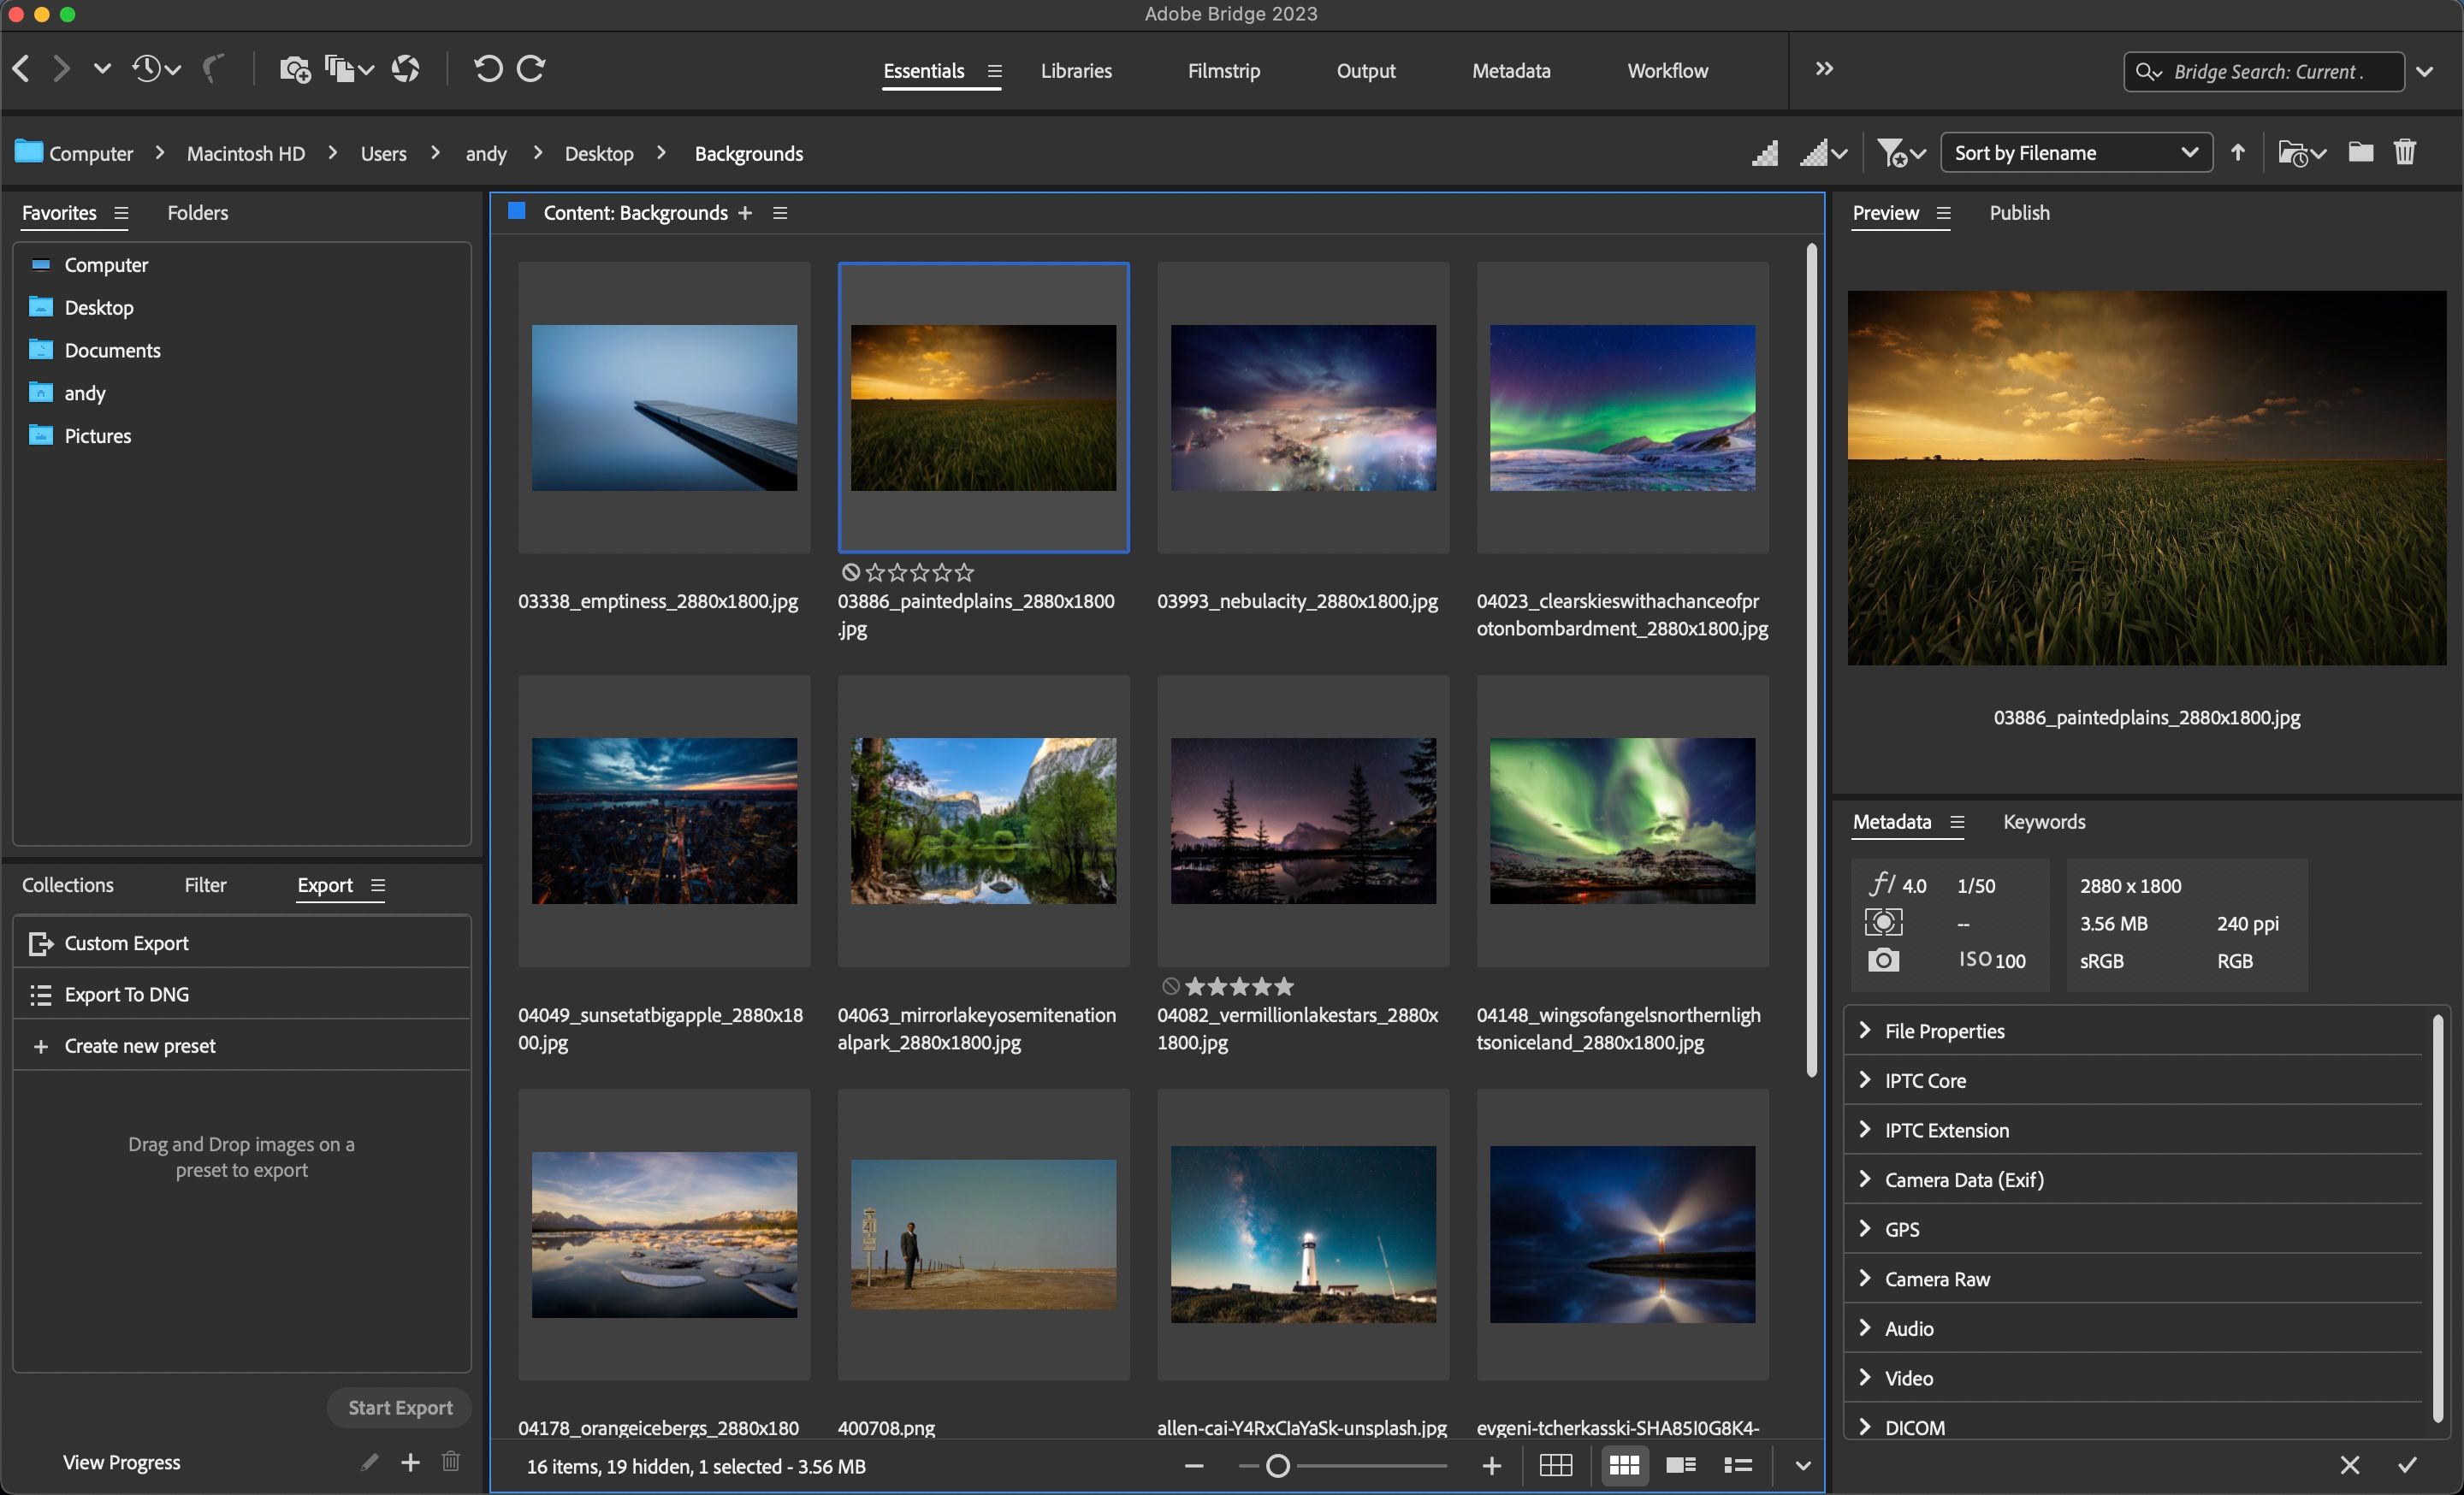Click View Progress link
The image size is (2464, 1495).
pos(121,1462)
